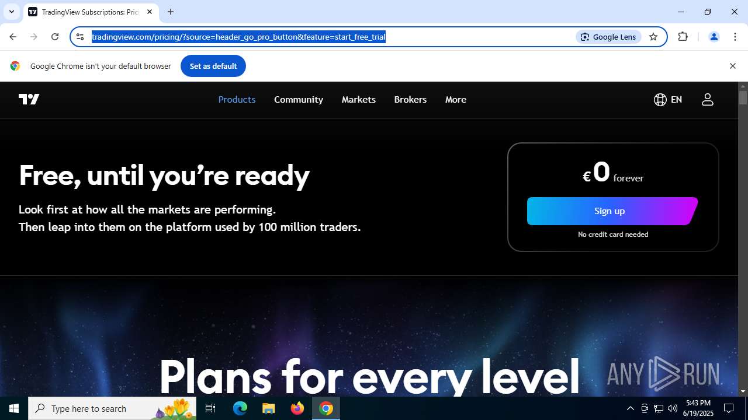Open the Products menu
The width and height of the screenshot is (748, 420).
[237, 100]
